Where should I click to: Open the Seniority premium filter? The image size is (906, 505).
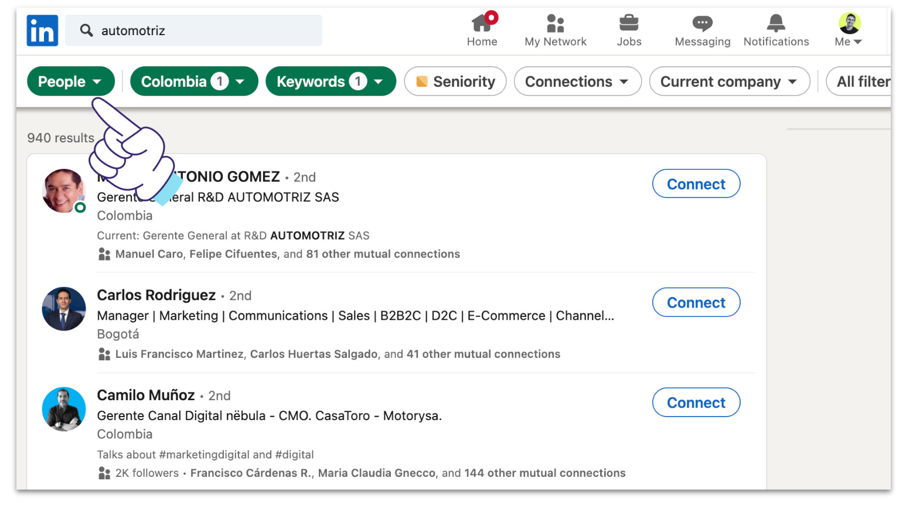[455, 81]
